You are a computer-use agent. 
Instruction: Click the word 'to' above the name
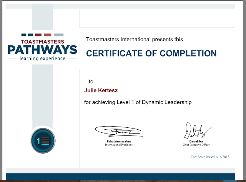(91, 82)
